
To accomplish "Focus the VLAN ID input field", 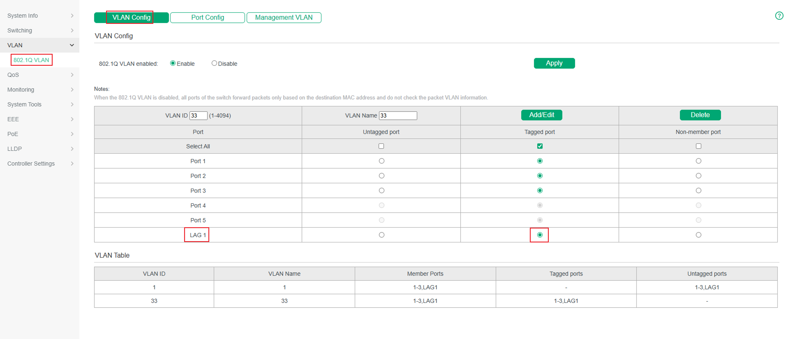I will point(198,115).
